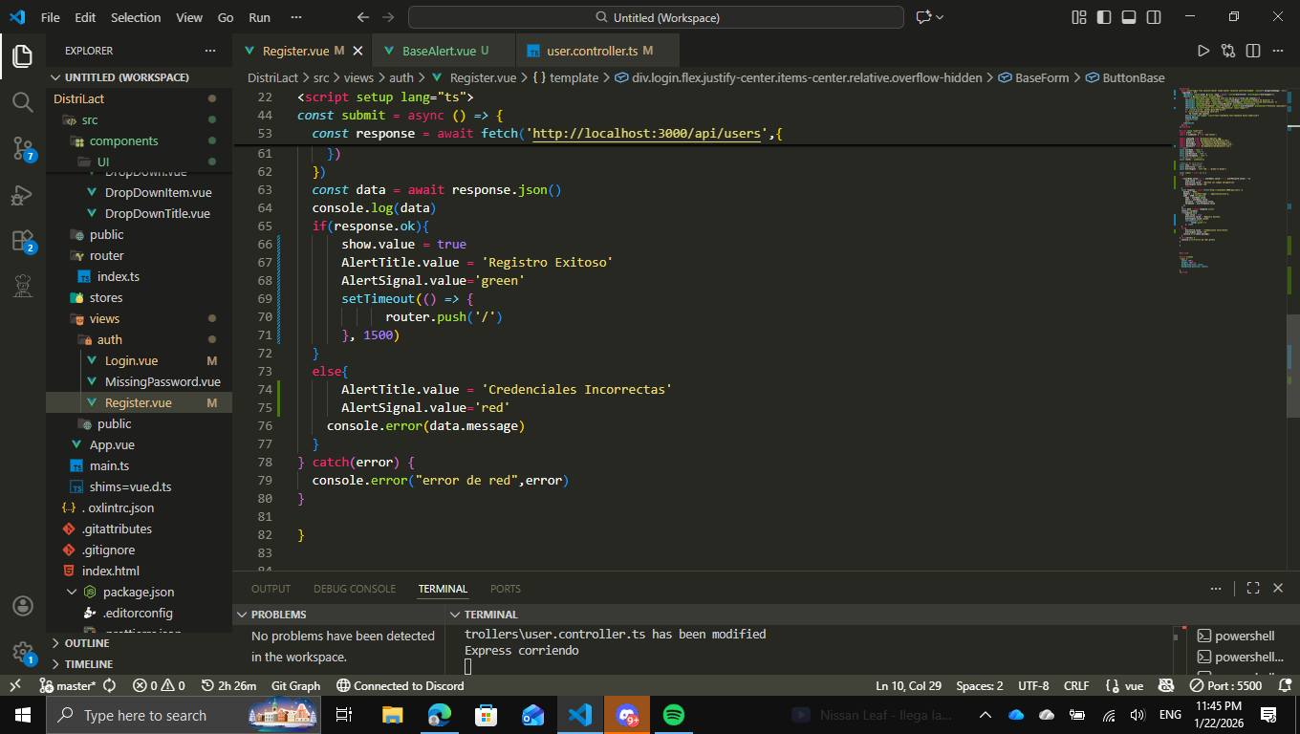The height and width of the screenshot is (734, 1300).
Task: Split the editor right
Action: (x=1252, y=51)
